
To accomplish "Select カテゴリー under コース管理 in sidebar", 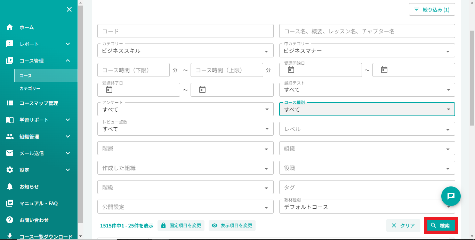I will pos(30,89).
